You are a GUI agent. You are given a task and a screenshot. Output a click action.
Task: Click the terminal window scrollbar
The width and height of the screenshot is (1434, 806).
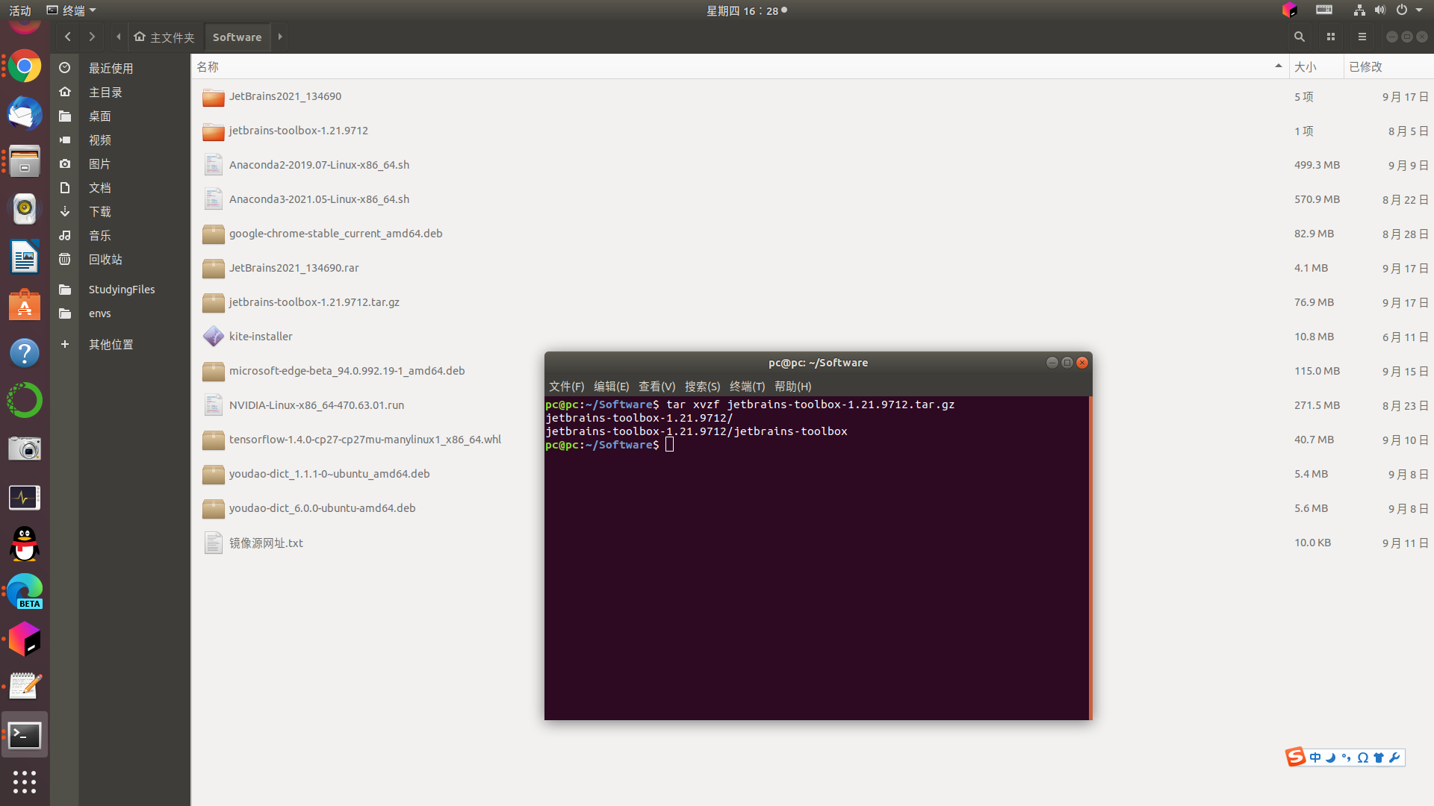click(x=1090, y=557)
